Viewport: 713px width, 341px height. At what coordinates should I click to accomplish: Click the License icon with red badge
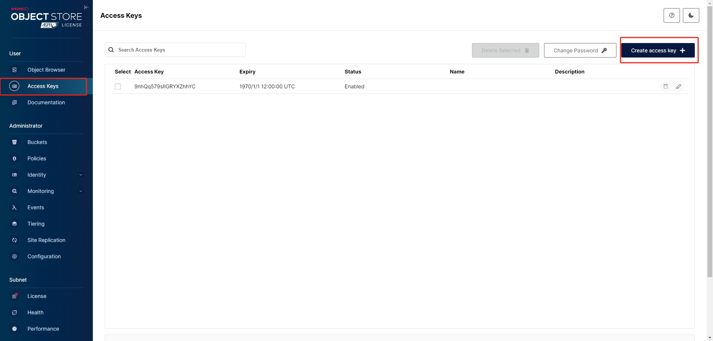[x=14, y=296]
